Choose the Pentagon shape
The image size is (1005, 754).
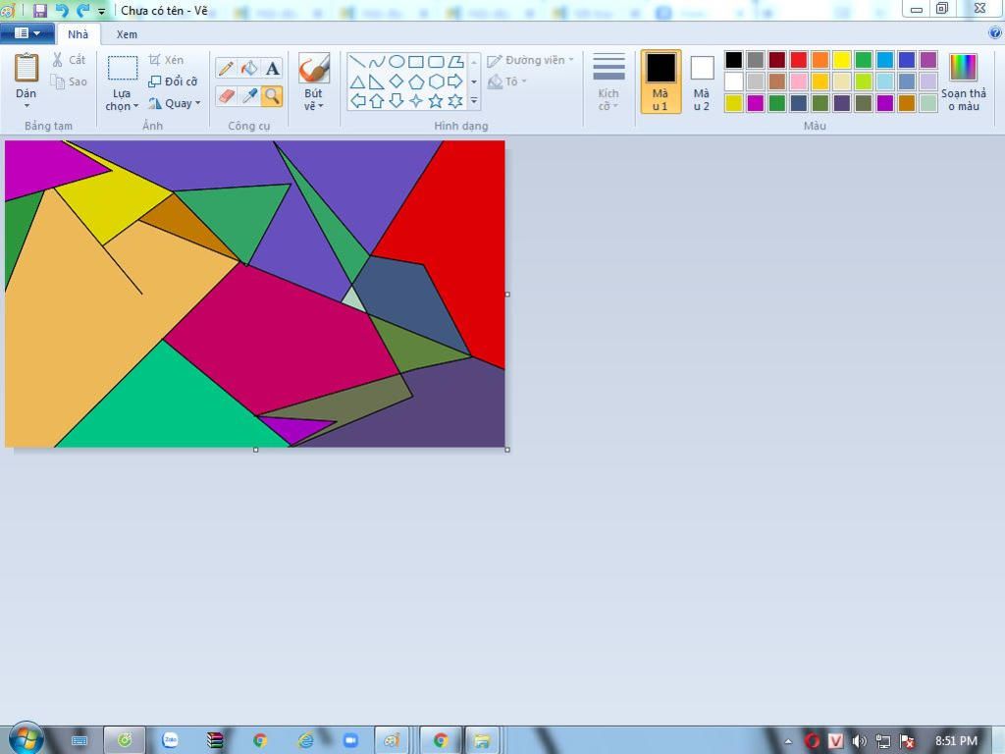[x=416, y=81]
